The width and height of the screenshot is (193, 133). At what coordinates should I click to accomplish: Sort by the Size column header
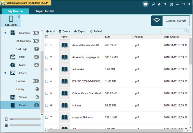click(118, 37)
